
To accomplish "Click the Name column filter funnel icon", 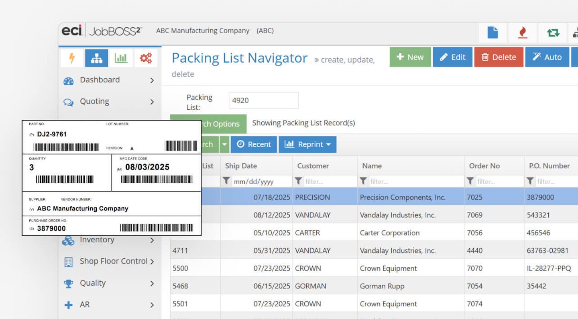I will point(363,181).
